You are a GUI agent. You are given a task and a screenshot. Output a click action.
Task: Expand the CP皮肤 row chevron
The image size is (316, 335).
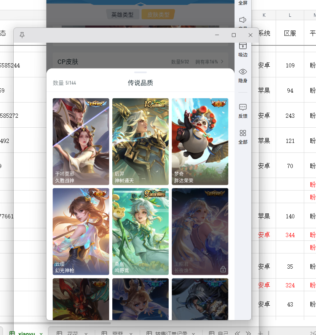[222, 61]
